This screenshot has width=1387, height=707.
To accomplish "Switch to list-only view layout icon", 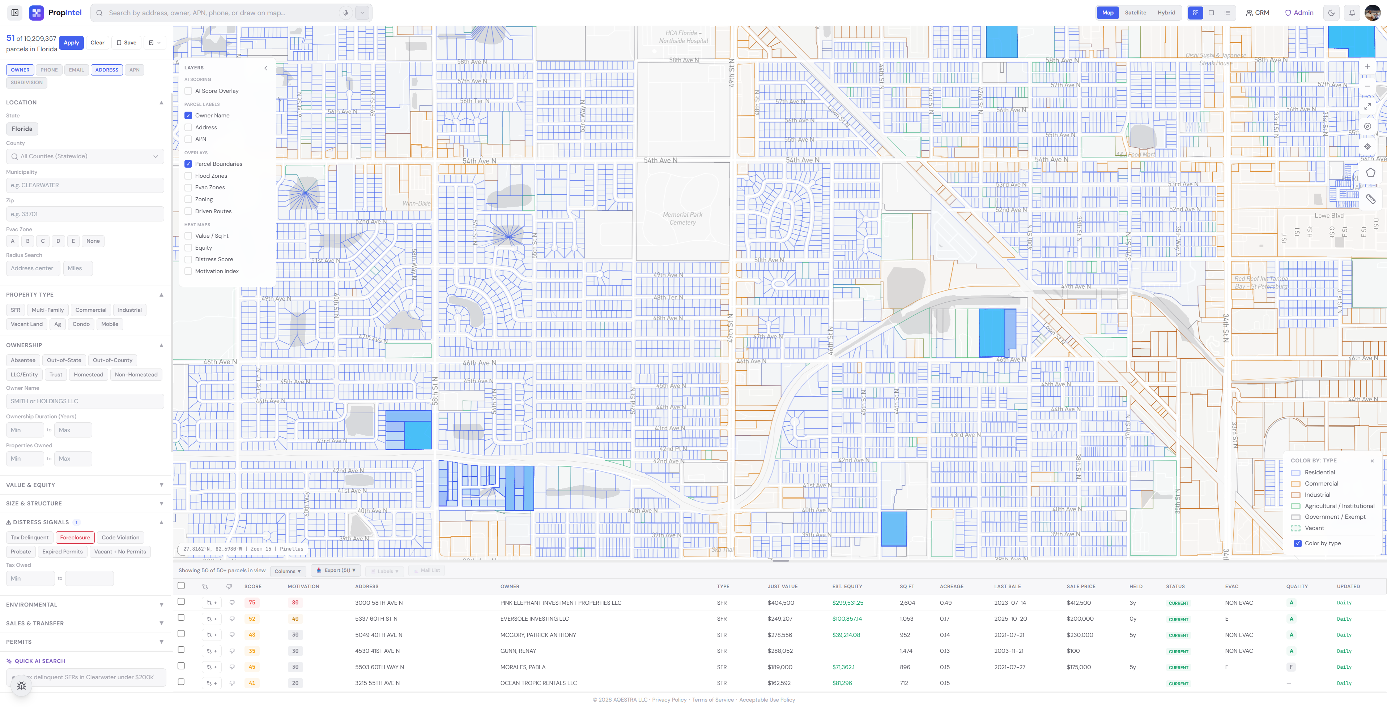I will point(1227,13).
